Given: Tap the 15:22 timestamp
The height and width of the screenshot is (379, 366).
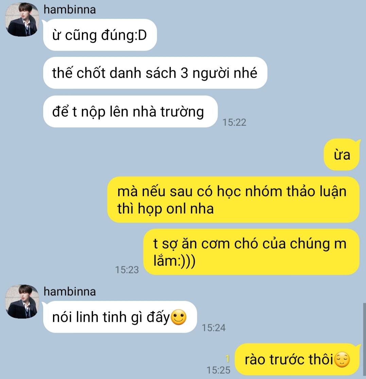Looking at the screenshot, I should [234, 122].
